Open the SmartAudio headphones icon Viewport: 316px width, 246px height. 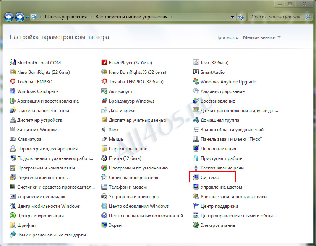(x=196, y=72)
